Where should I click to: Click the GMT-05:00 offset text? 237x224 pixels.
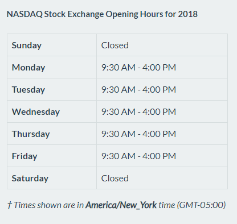point(201,205)
